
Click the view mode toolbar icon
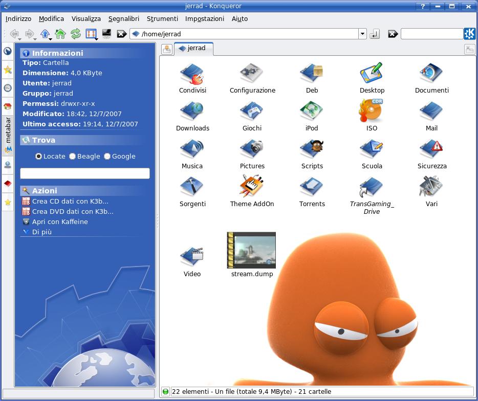(x=91, y=34)
